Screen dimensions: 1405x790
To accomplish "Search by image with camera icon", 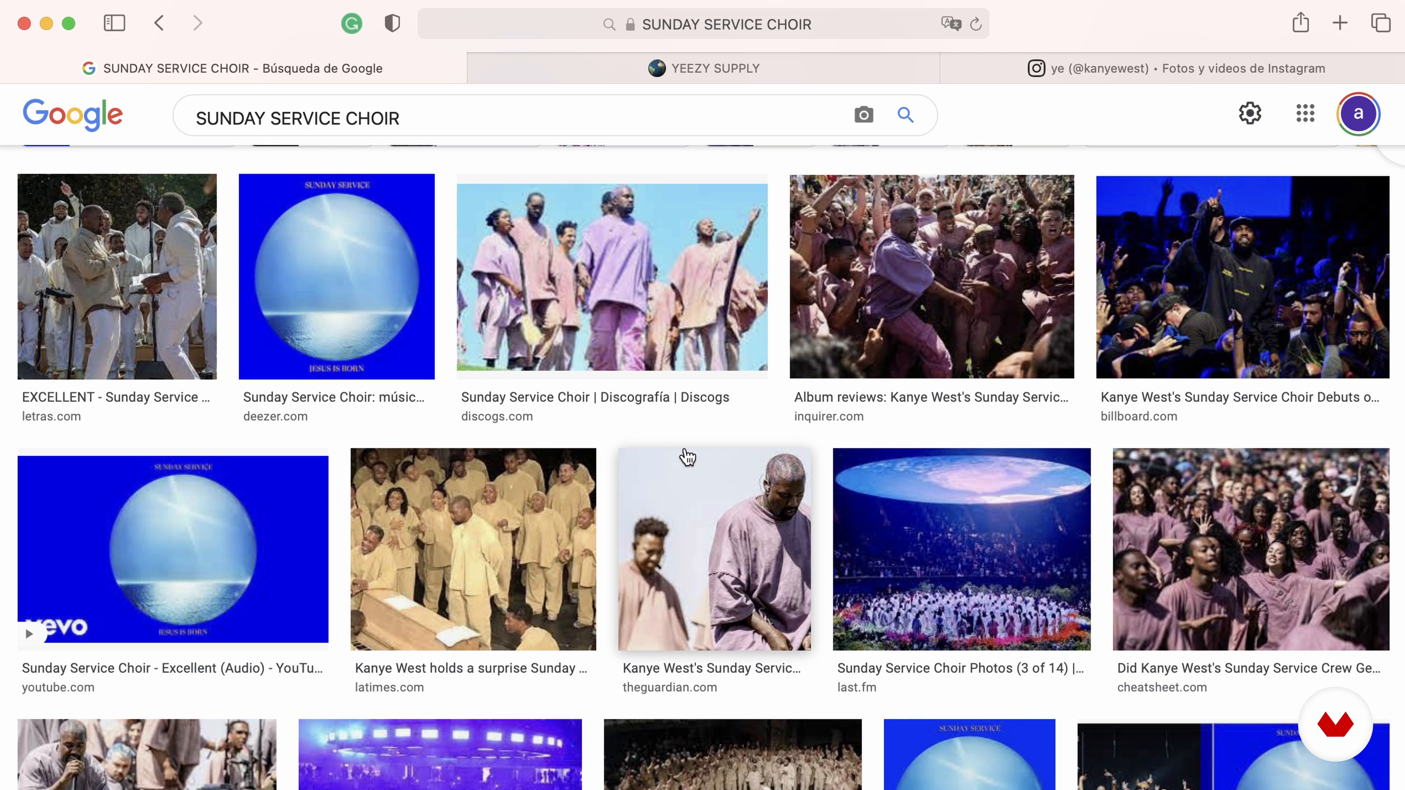I will 864,114.
